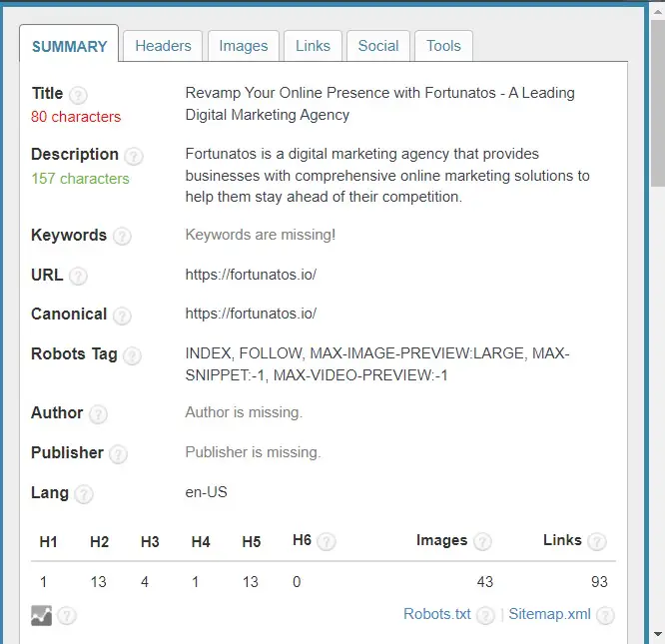Screen dimensions: 665x644
Task: Click the help icon beside chart icon
Action: pos(67,616)
